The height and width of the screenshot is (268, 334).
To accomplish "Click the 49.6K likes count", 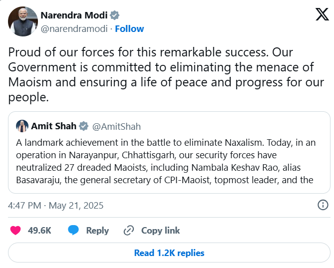I will coord(39,230).
